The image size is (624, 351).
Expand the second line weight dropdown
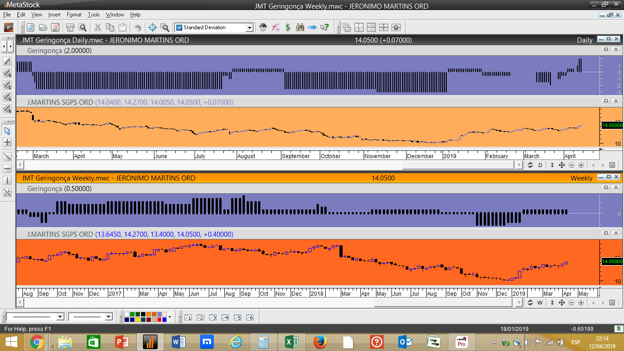point(109,317)
